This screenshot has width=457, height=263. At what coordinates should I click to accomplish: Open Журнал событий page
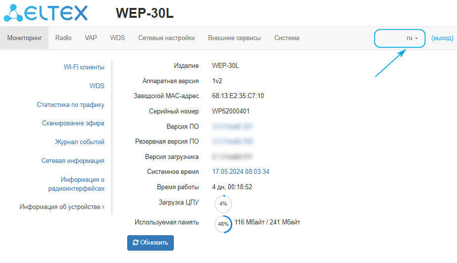pos(80,142)
